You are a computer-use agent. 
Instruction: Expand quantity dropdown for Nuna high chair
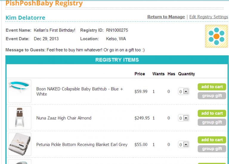[184, 118]
